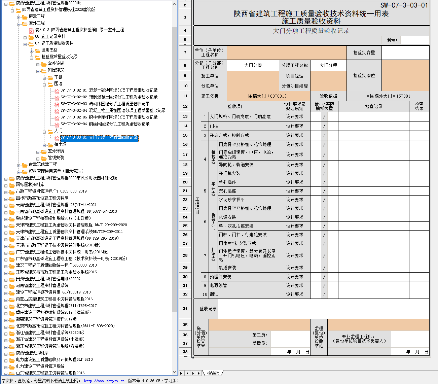Select 河南省建筑工程资料管理系统 item
This screenshot has width=438, height=384.
click(x=42, y=285)
